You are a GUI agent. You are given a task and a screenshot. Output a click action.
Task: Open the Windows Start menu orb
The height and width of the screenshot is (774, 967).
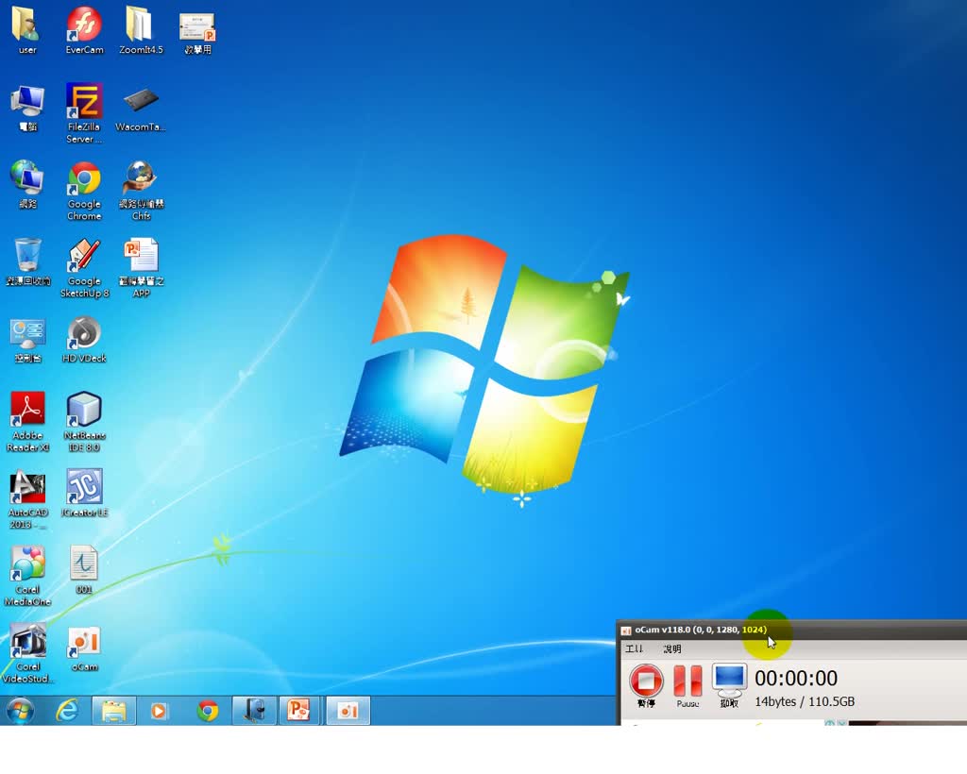pos(21,711)
